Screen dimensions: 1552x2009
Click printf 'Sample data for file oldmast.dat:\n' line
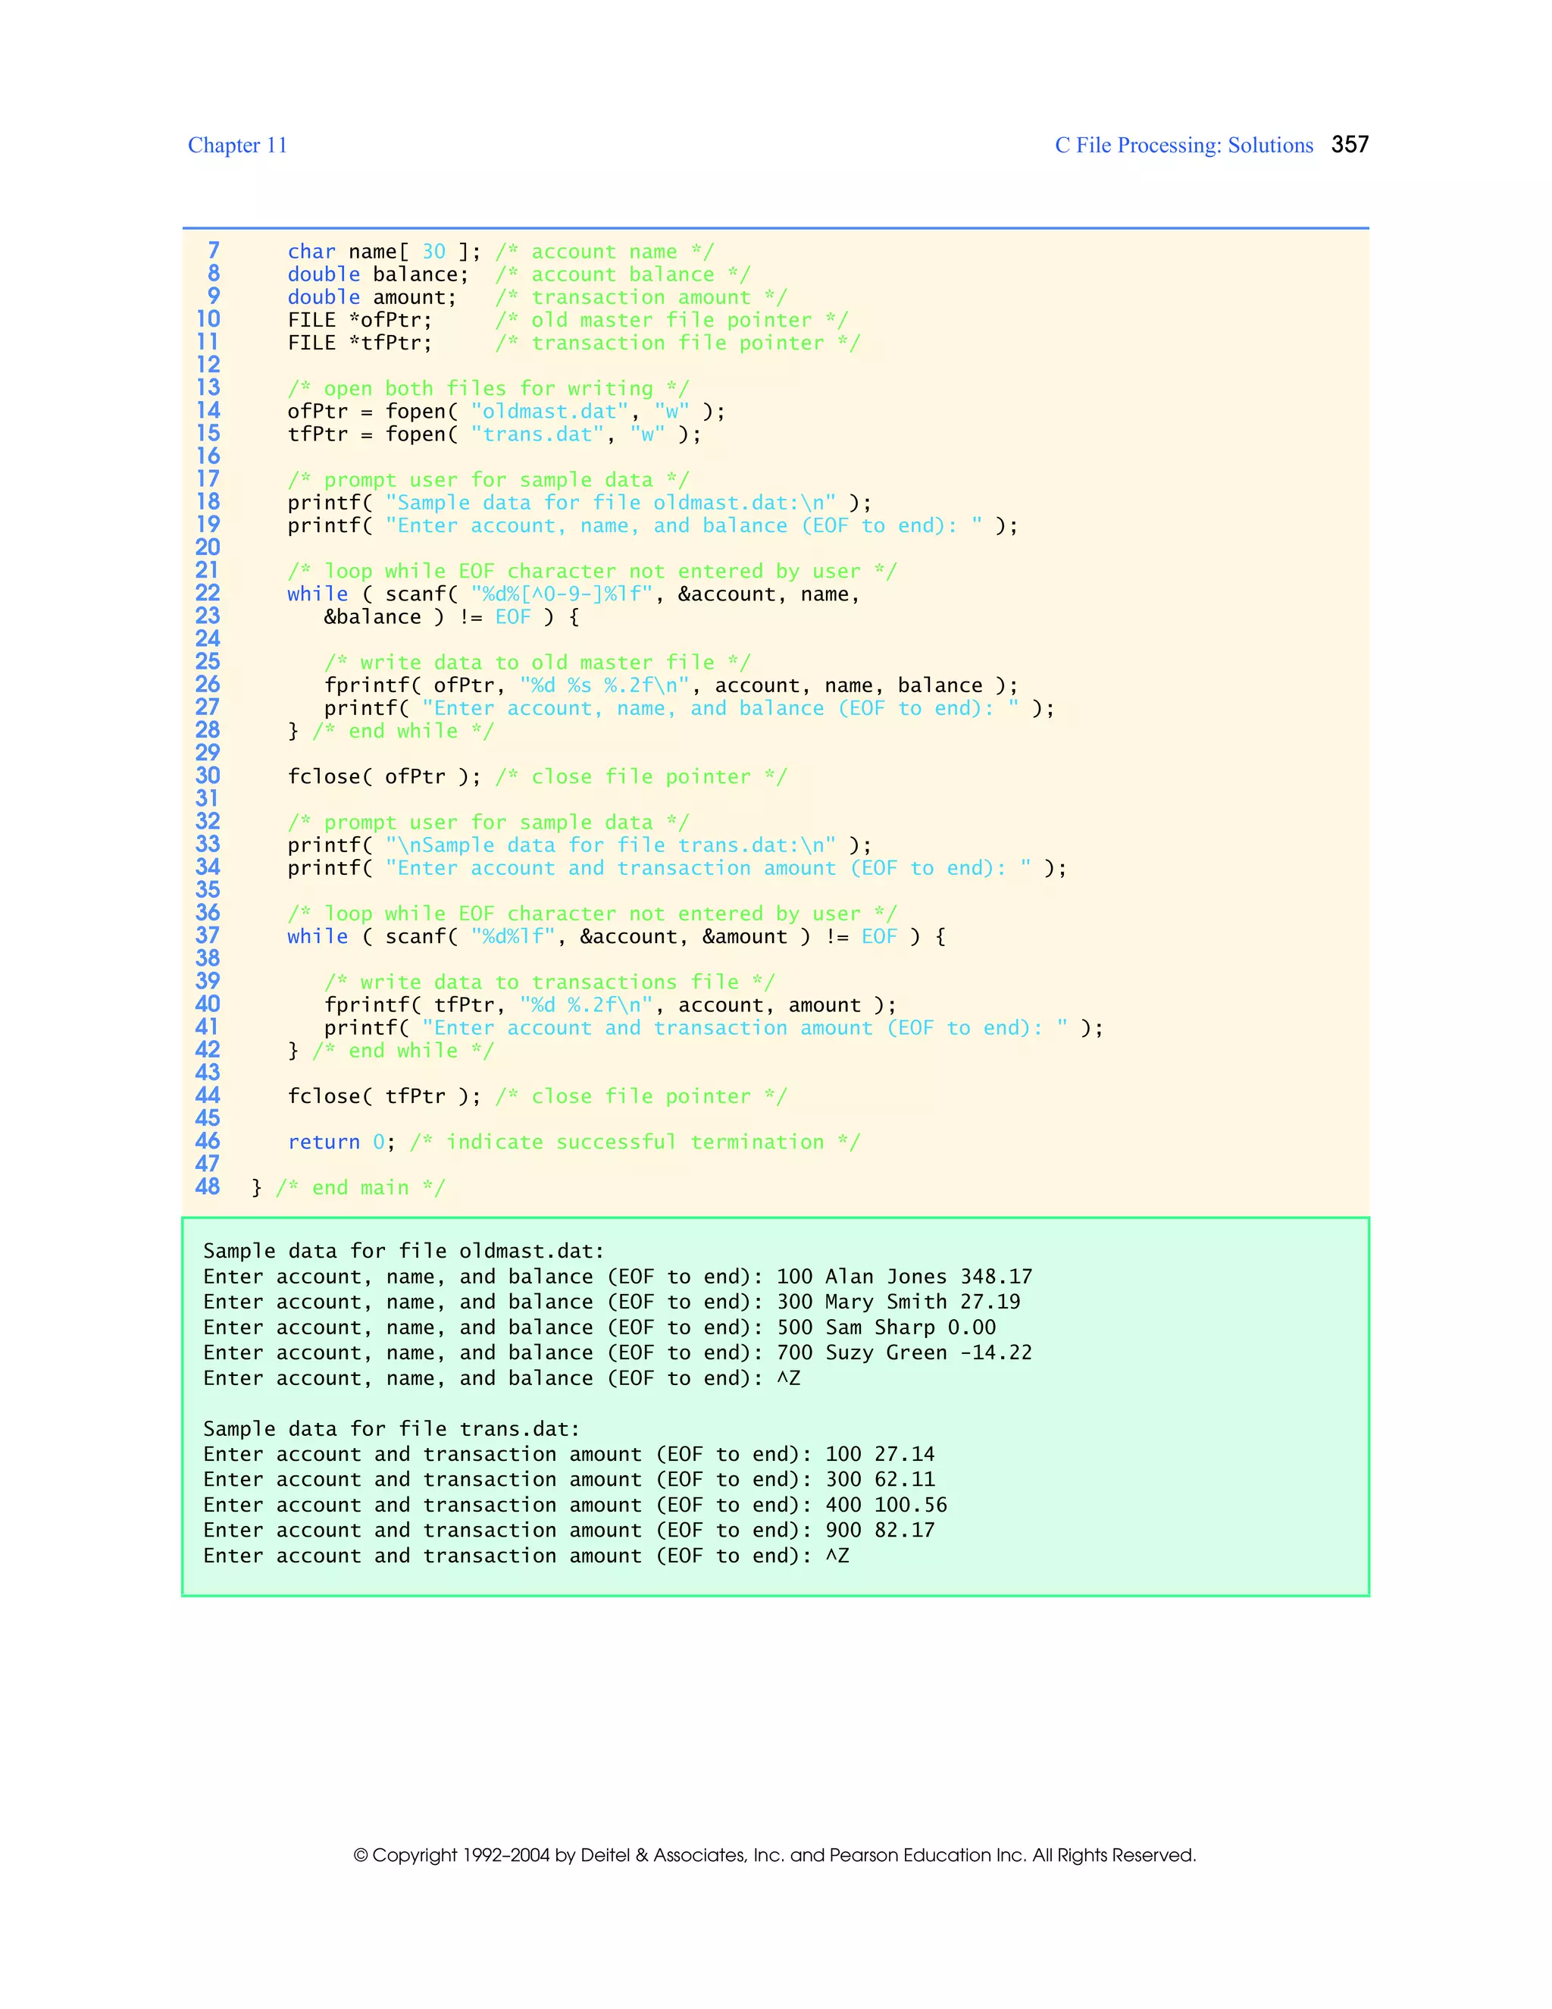[579, 503]
